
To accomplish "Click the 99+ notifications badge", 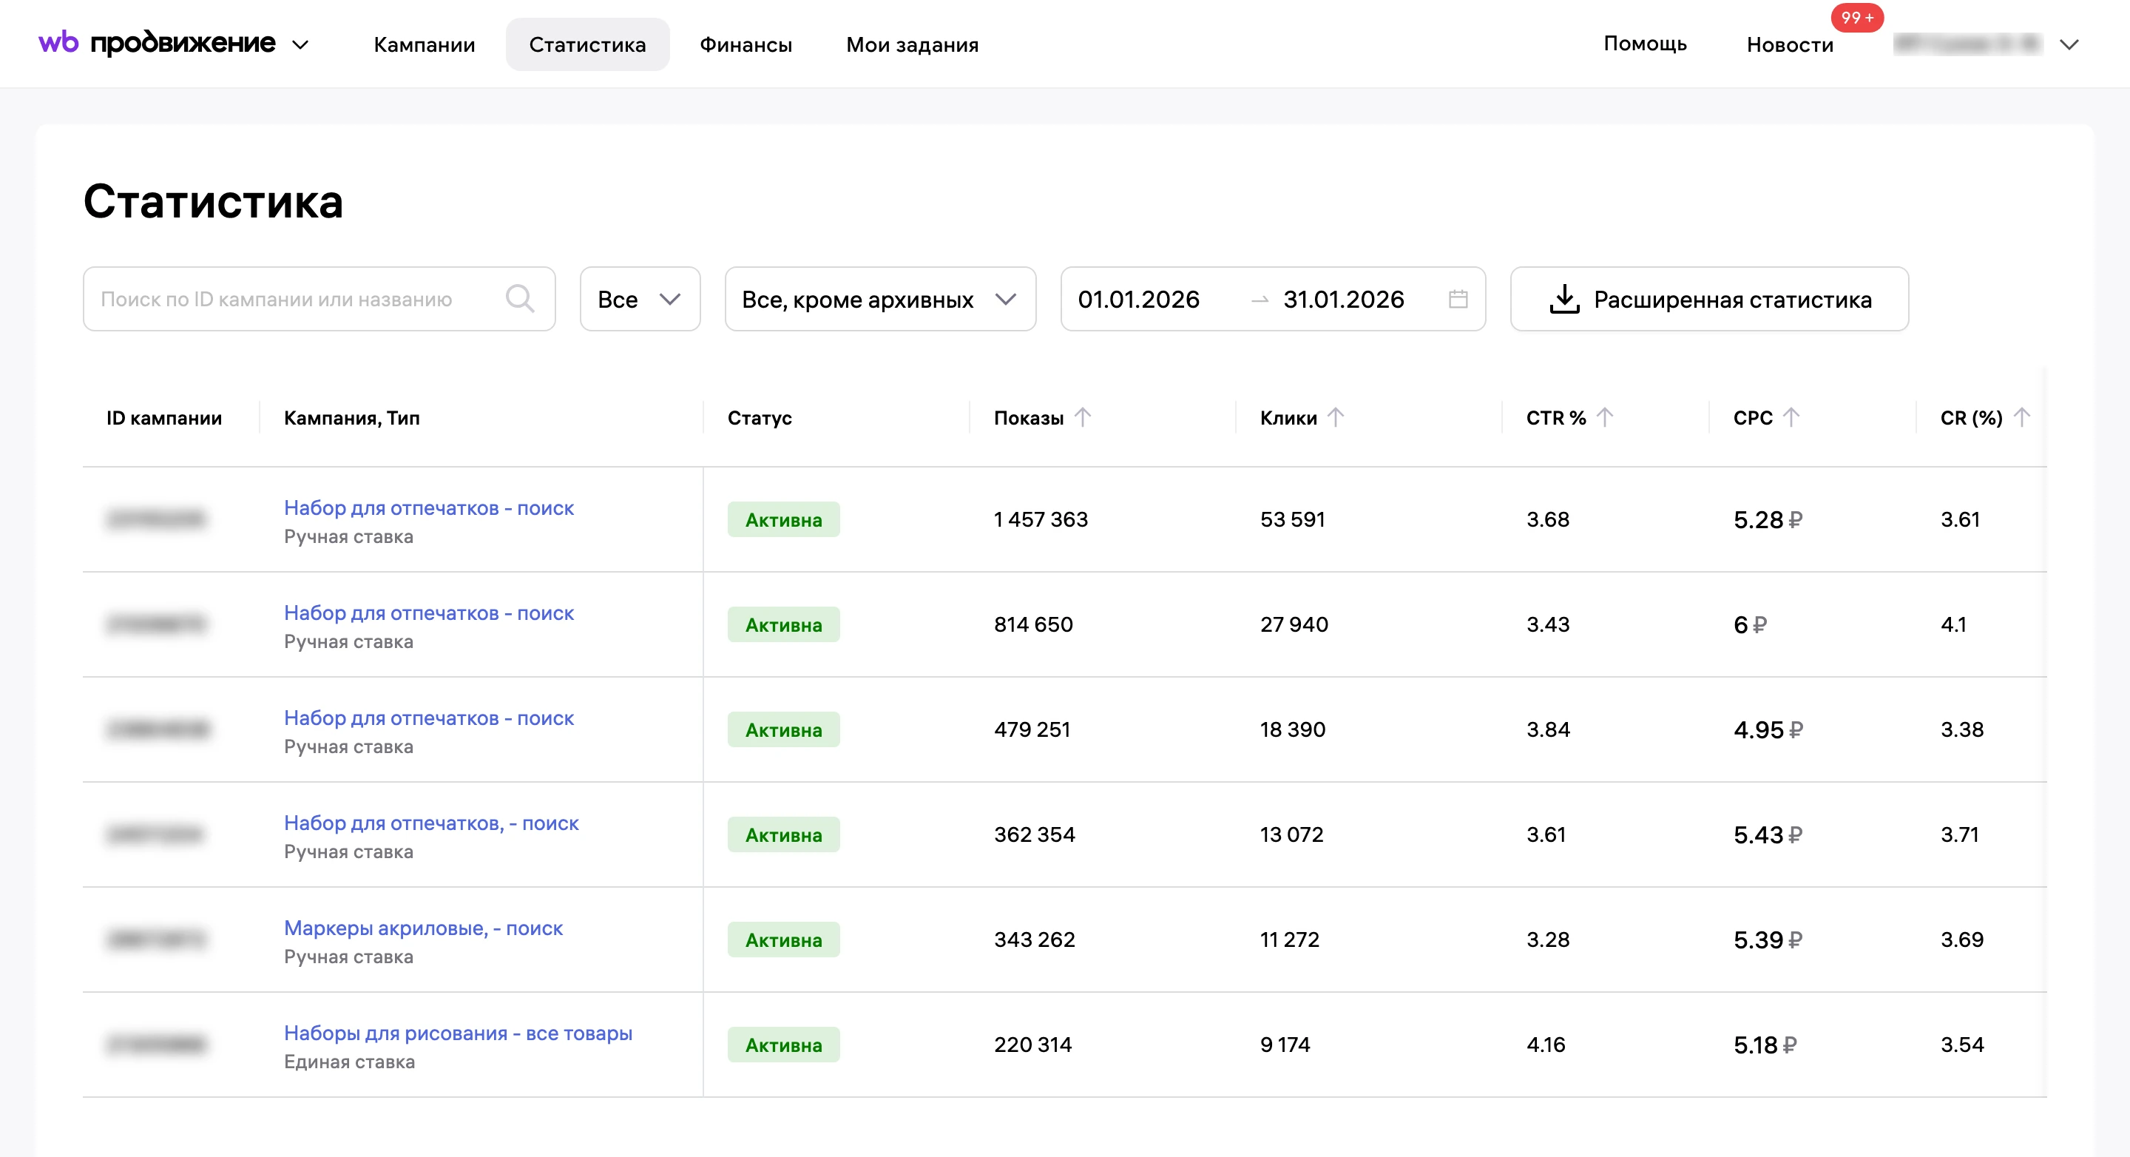I will tap(1857, 17).
